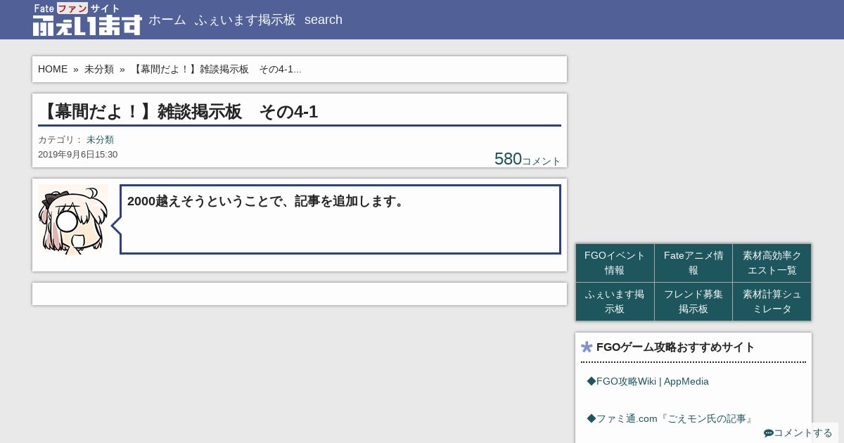
Task: Click the chibi character avatar thumbnail
Action: [73, 219]
